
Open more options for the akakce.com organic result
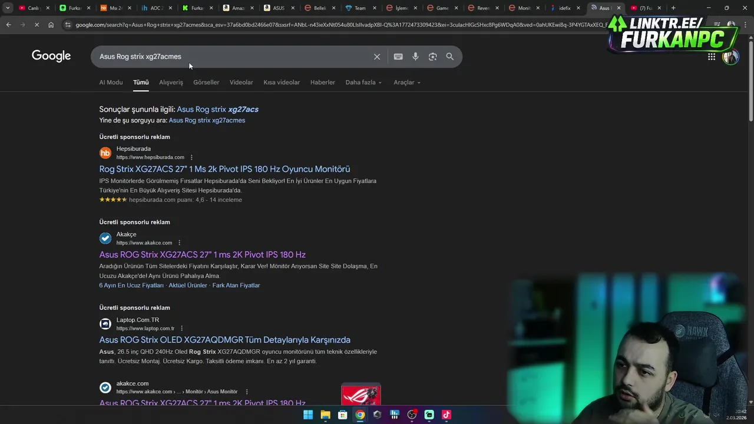tap(247, 392)
